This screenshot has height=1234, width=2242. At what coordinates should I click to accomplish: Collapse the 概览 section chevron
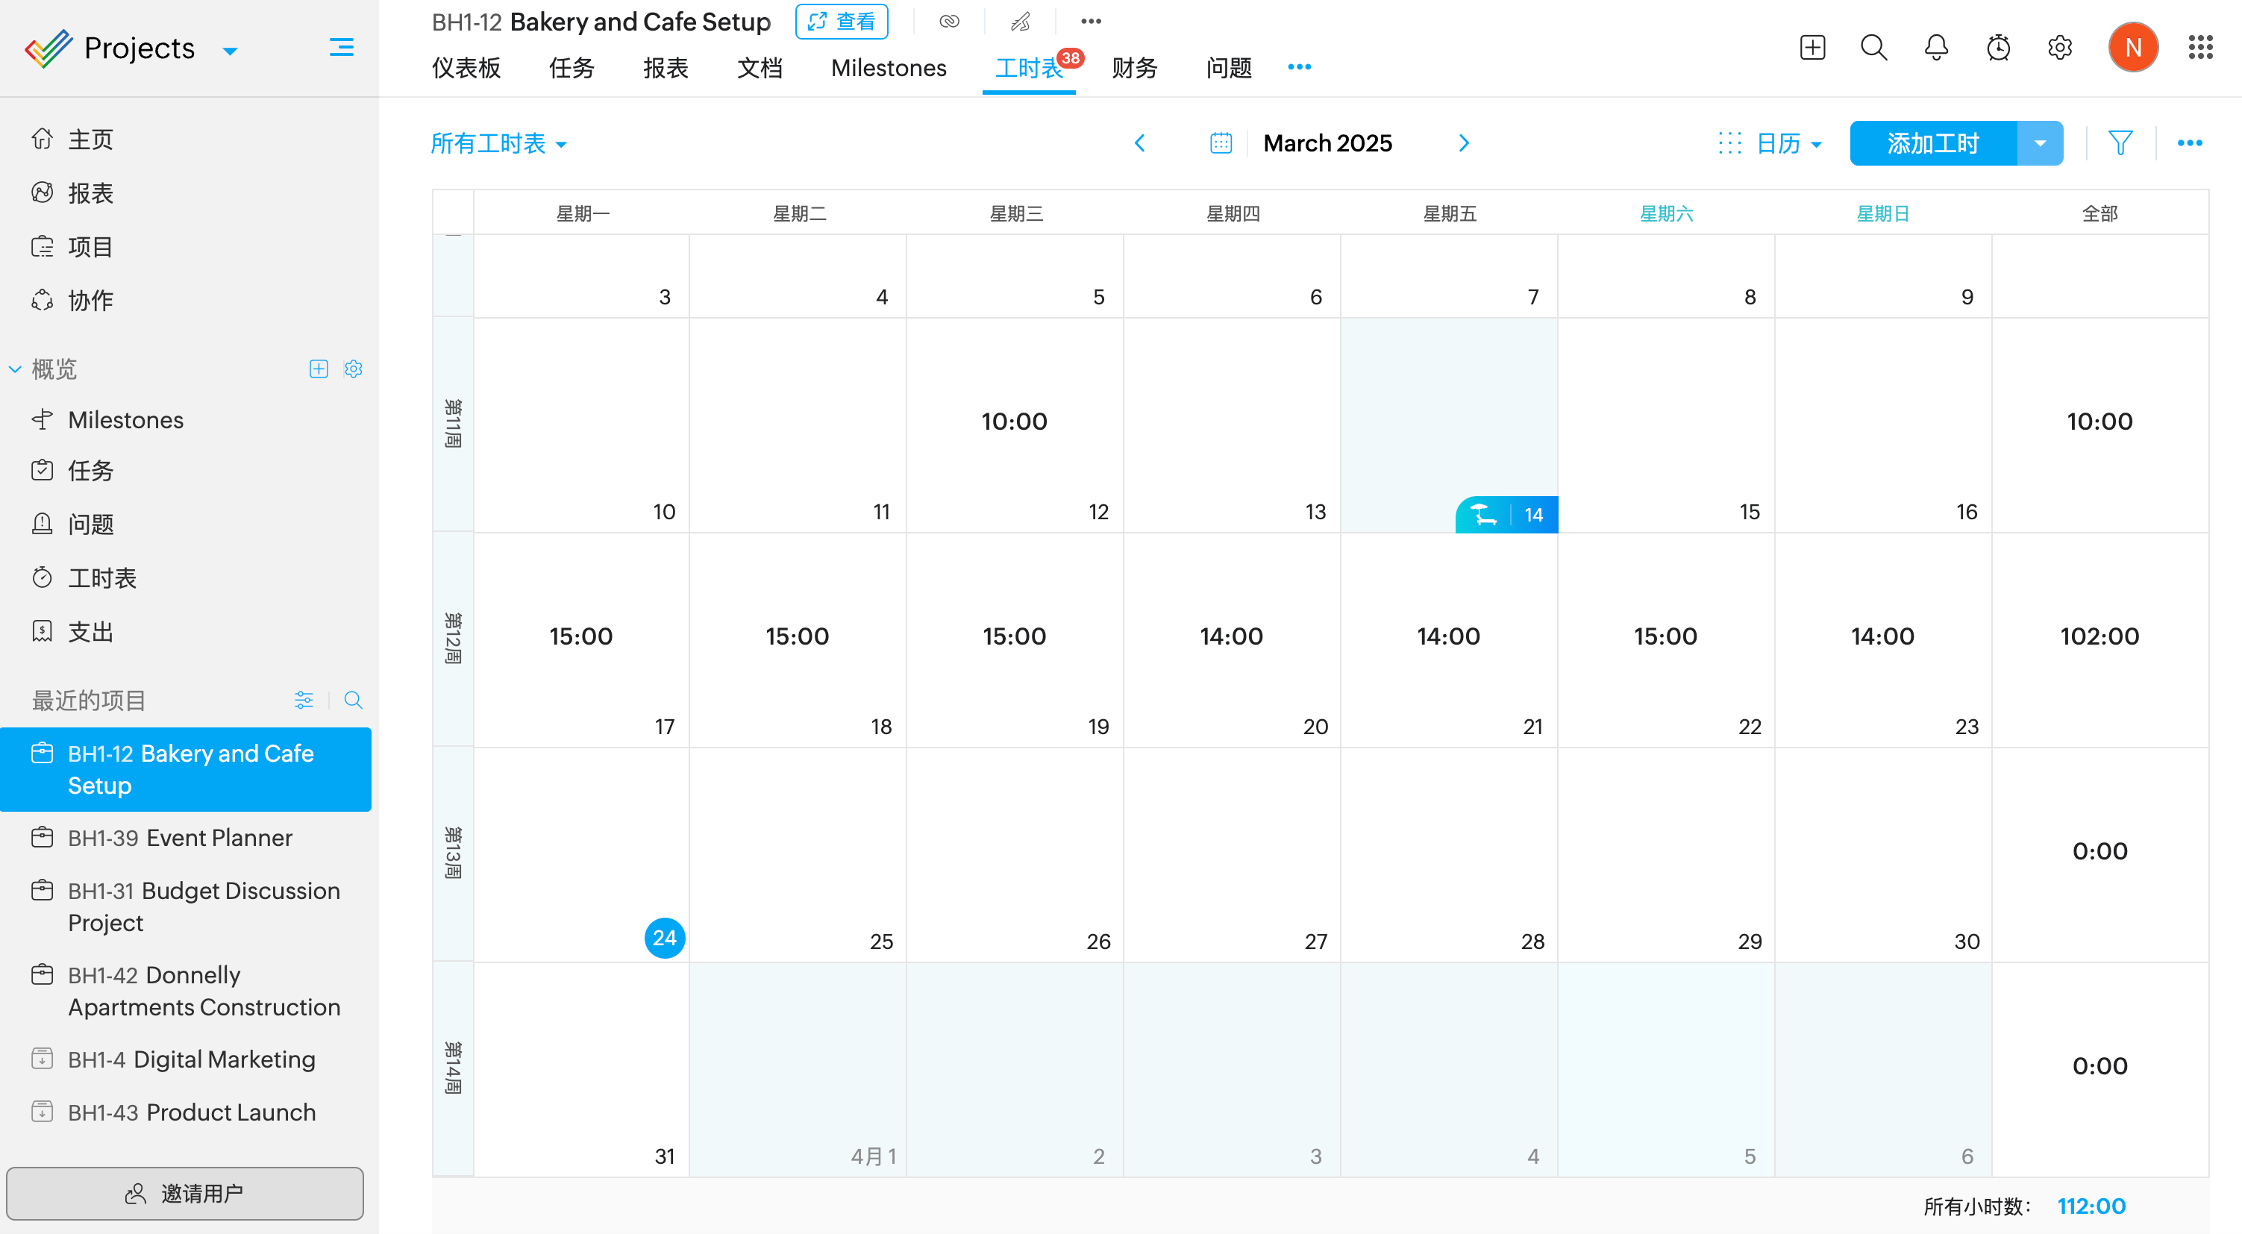(15, 369)
